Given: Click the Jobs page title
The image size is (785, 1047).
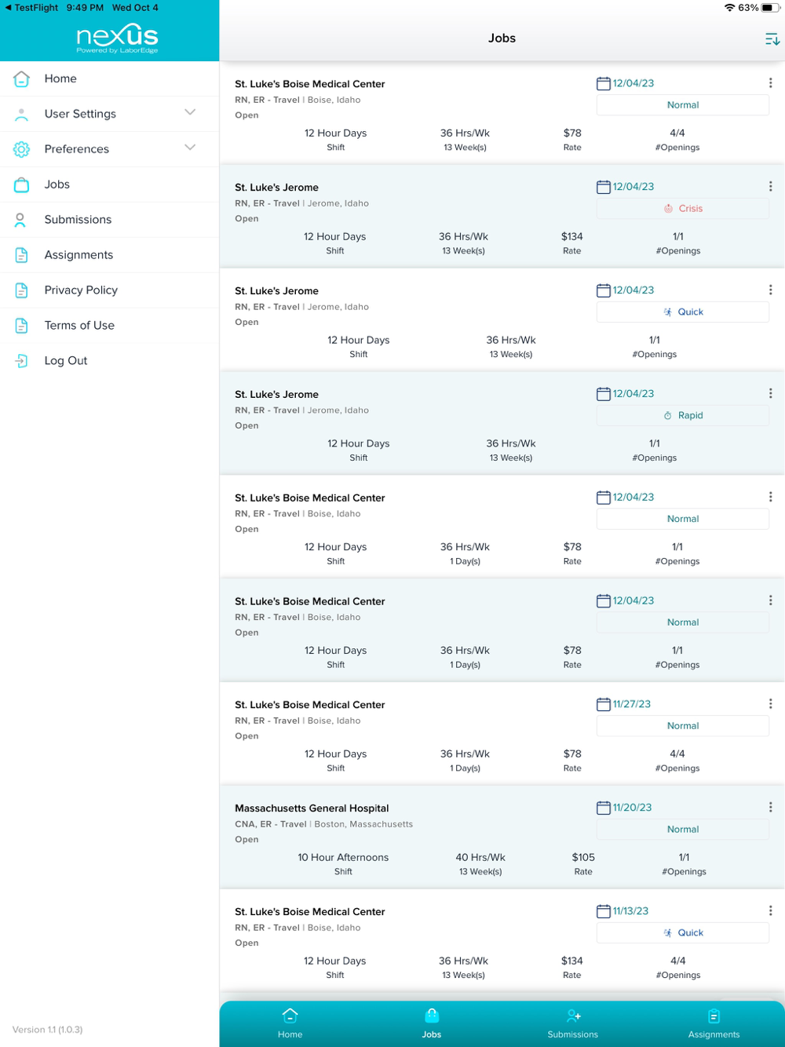Looking at the screenshot, I should [x=502, y=38].
